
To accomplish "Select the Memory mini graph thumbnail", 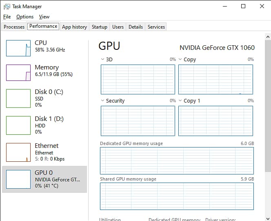I will point(18,73).
